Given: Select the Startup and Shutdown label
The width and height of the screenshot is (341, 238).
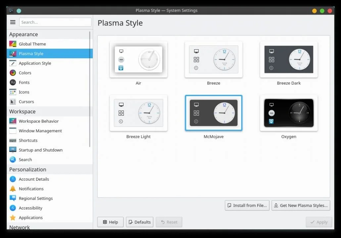Looking at the screenshot, I should (41, 150).
